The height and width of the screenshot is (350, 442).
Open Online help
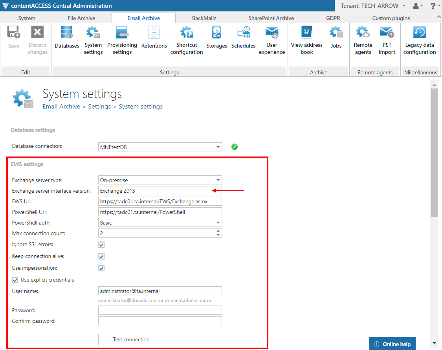click(392, 344)
